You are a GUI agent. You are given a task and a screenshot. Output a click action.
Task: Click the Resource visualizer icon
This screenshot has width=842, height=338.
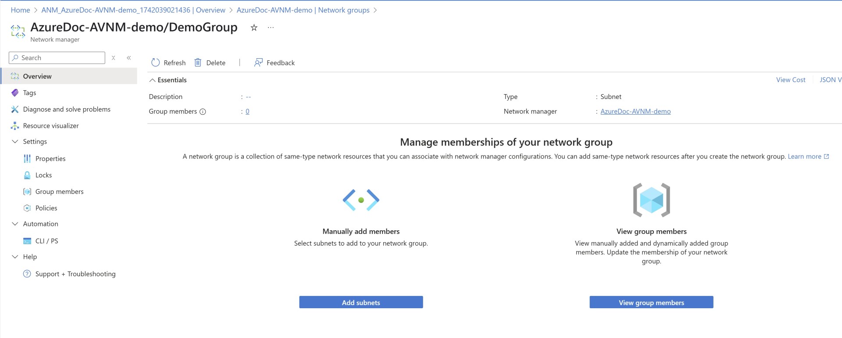pos(15,126)
